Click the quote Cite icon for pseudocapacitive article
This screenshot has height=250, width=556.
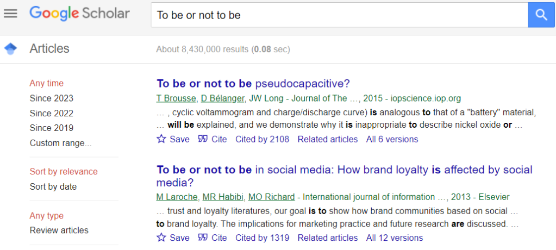(203, 139)
